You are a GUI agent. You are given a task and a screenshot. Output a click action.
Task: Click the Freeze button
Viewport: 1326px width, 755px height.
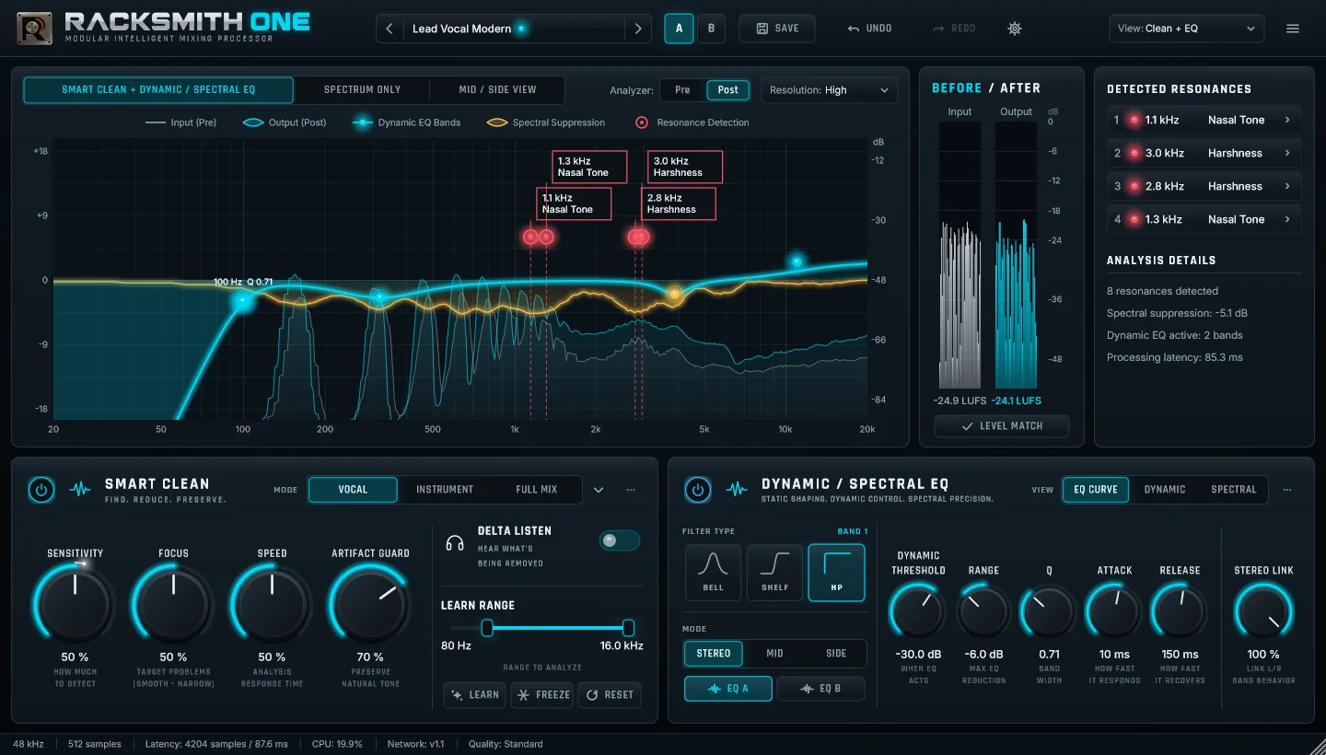(542, 695)
